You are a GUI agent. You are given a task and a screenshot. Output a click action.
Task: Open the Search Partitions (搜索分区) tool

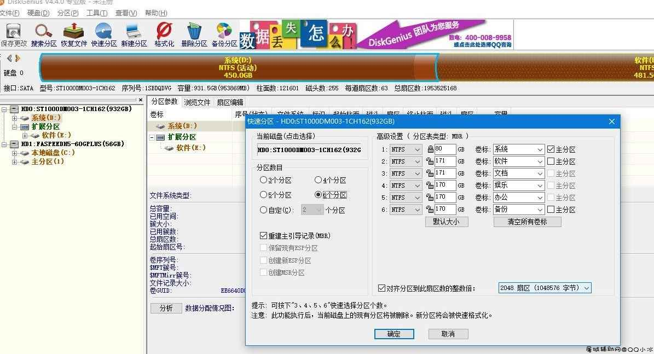[44, 35]
